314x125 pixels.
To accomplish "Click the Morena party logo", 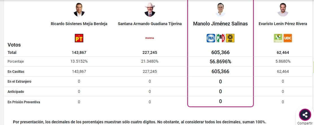I will 150,38.
